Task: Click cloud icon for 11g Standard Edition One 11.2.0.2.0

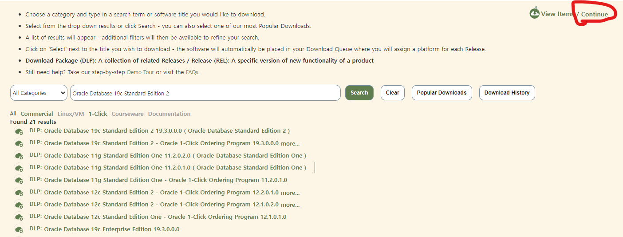Action: pos(19,156)
